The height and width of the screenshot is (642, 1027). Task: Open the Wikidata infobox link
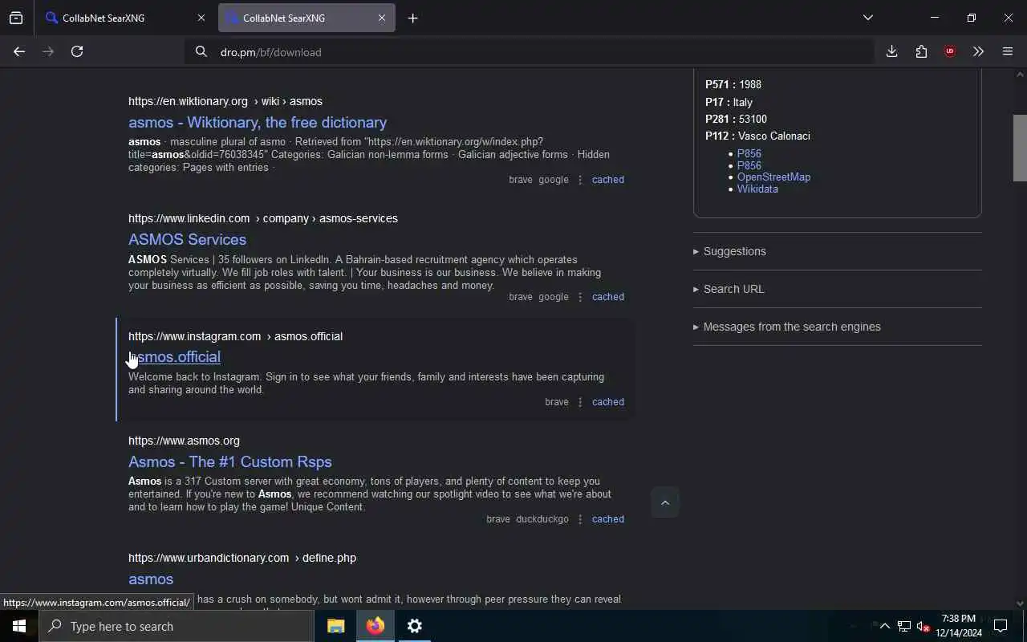[757, 189]
